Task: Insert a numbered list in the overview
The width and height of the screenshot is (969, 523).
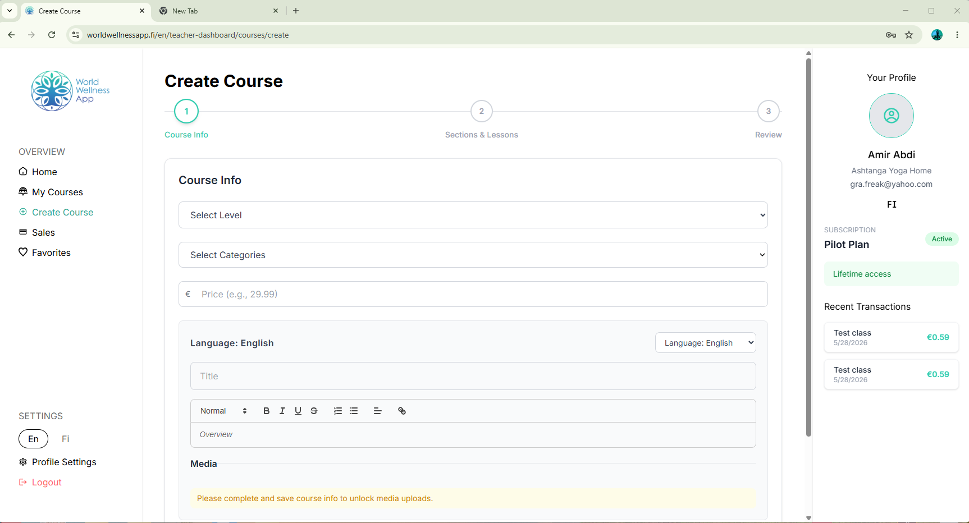Action: tap(338, 411)
